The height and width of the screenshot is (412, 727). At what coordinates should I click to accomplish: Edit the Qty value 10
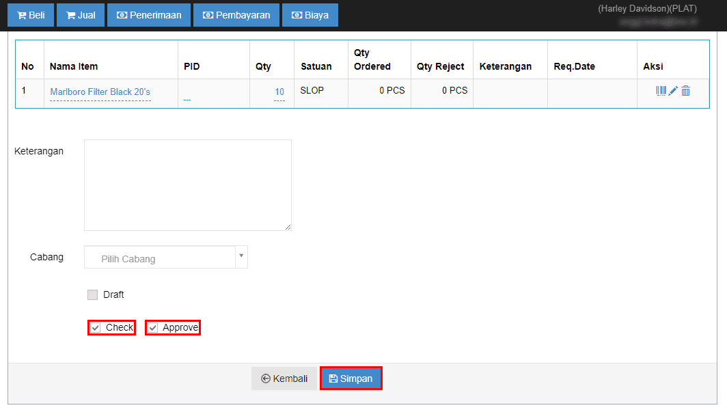[x=279, y=92]
